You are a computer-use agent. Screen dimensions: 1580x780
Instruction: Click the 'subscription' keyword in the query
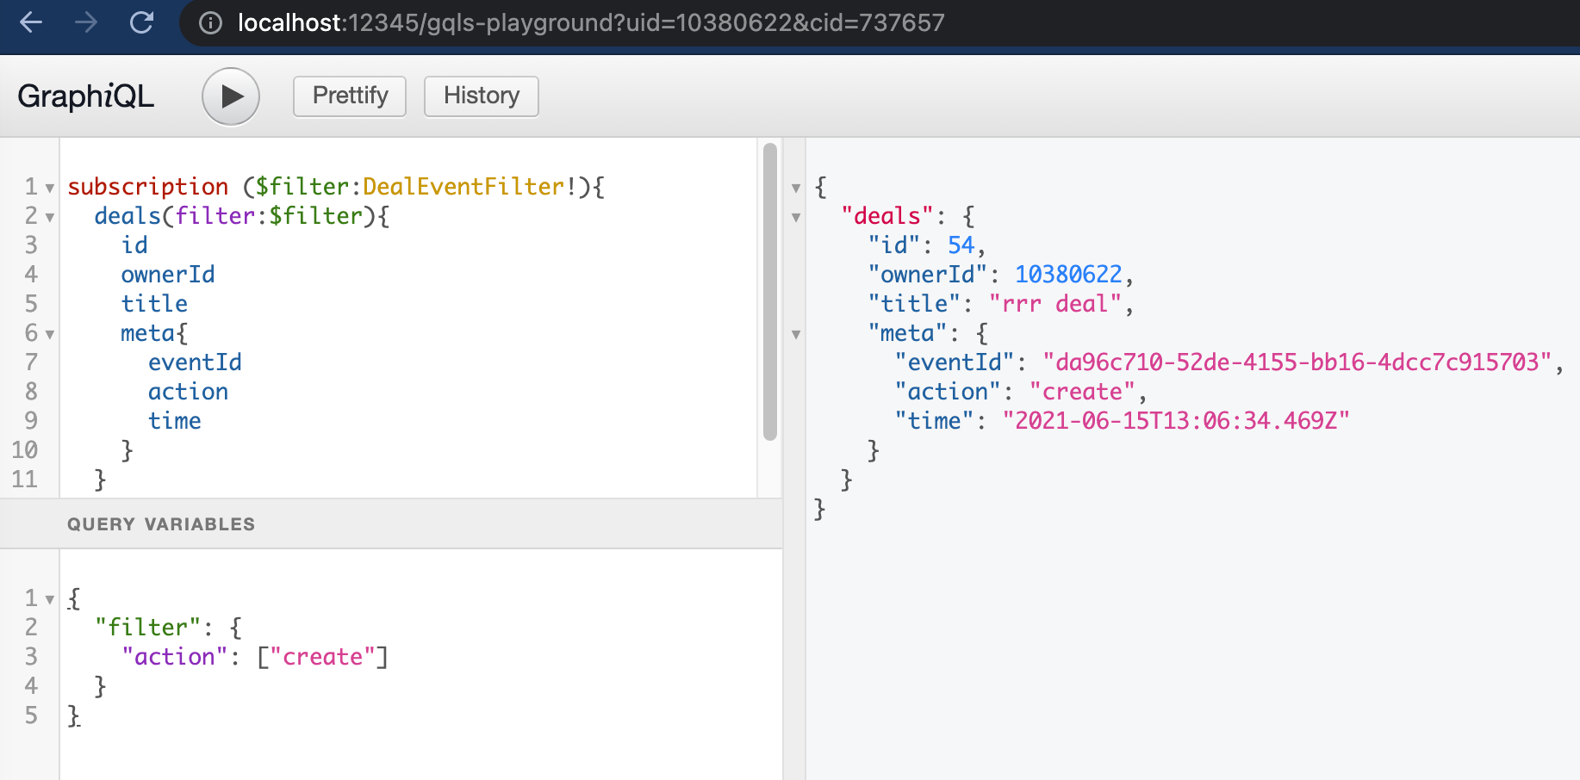(x=148, y=187)
